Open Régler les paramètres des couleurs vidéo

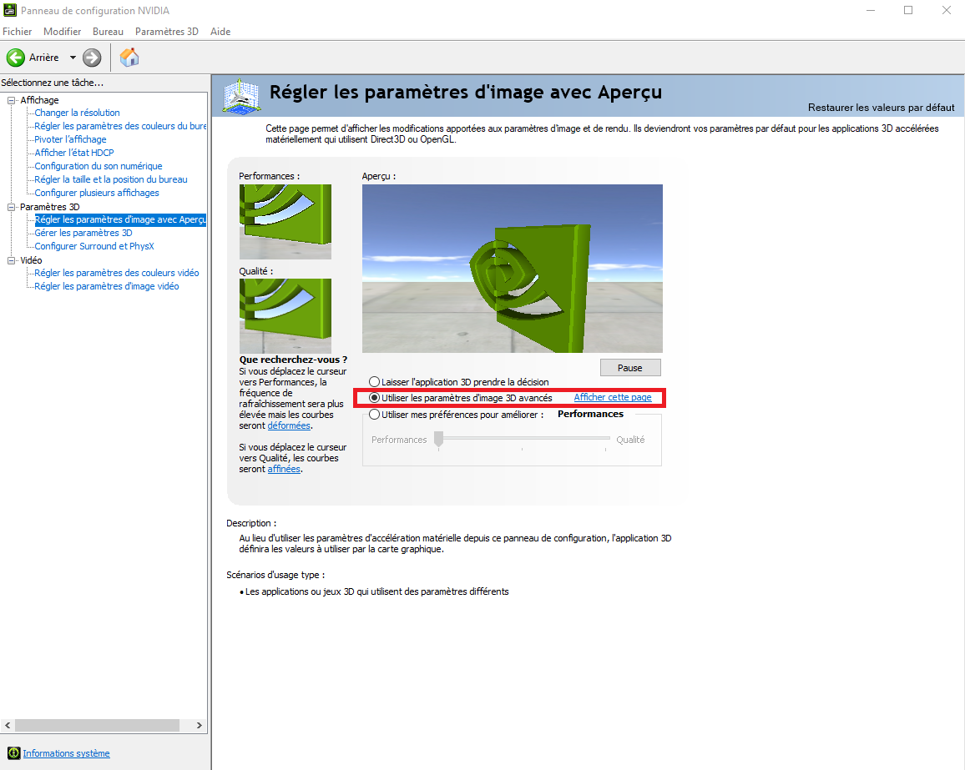117,273
